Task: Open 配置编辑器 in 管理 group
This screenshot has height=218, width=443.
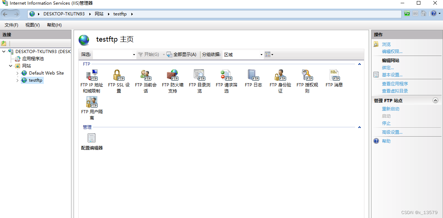Action: coord(92,142)
